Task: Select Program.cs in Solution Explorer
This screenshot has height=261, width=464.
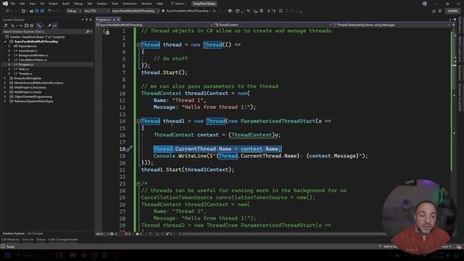Action: point(26,65)
